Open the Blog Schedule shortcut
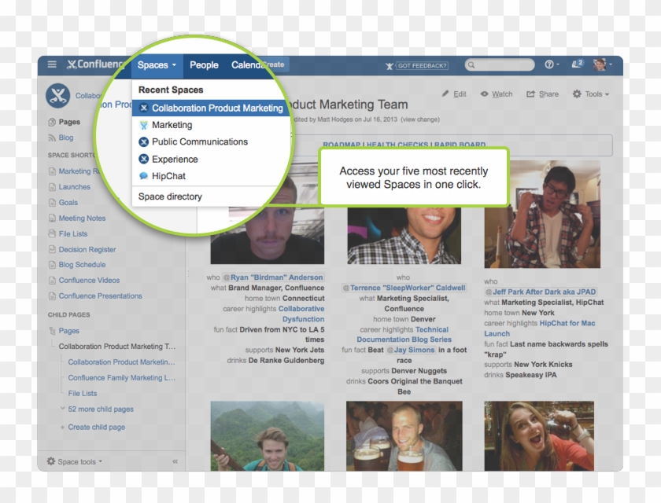Screen dimensions: 661x503 tap(82, 265)
